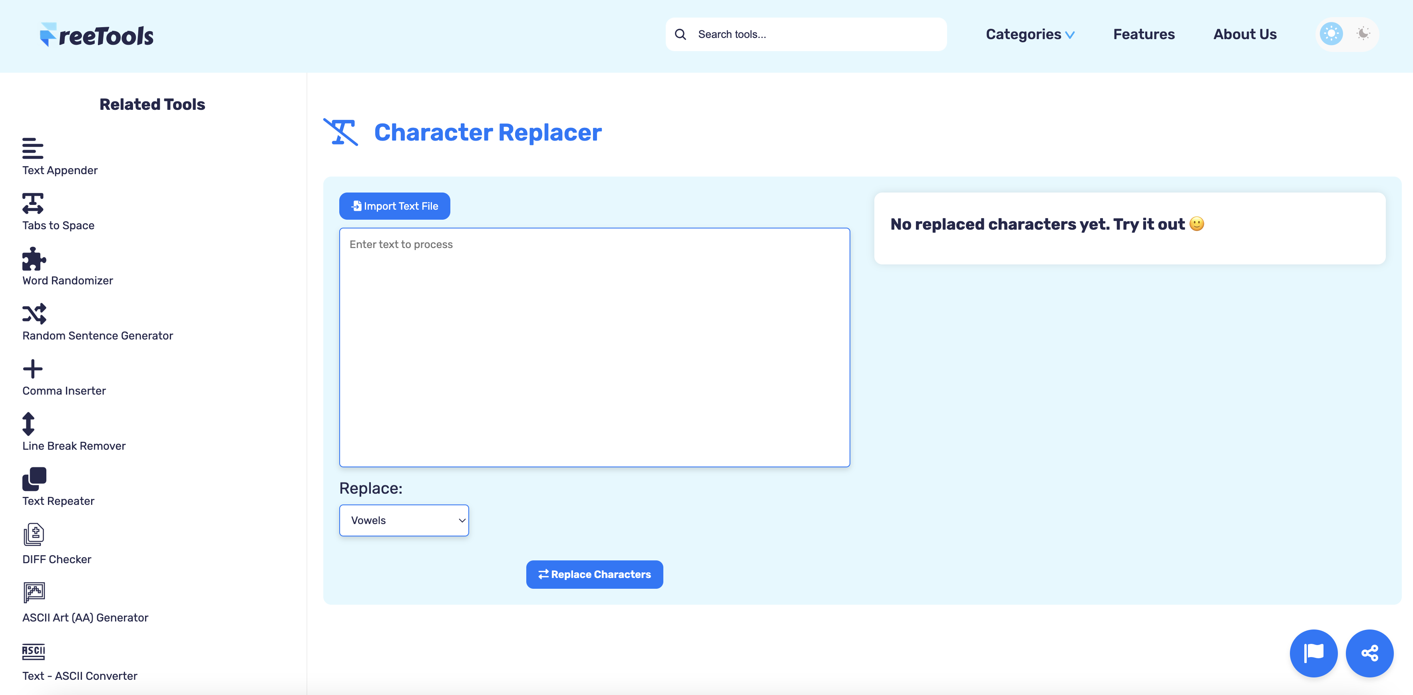The width and height of the screenshot is (1413, 695).
Task: Go to the About Us page
Action: [x=1245, y=34]
